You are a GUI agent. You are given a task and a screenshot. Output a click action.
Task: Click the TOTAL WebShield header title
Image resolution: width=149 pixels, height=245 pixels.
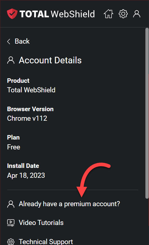tap(57, 14)
